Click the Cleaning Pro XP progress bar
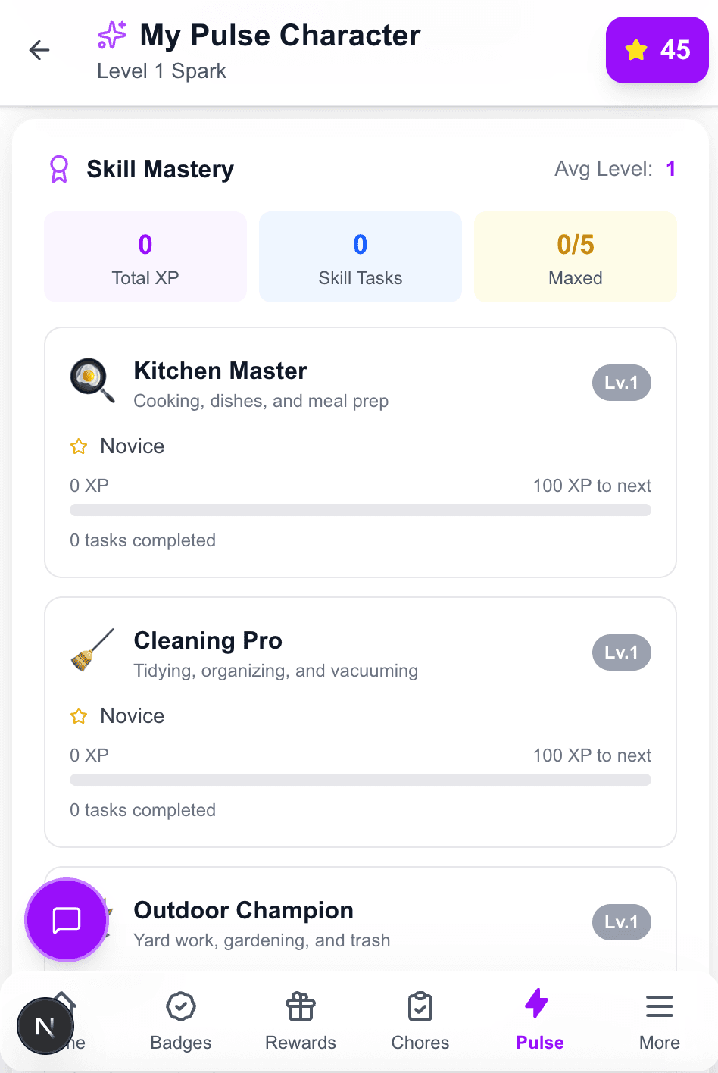718x1073 pixels. pos(360,779)
